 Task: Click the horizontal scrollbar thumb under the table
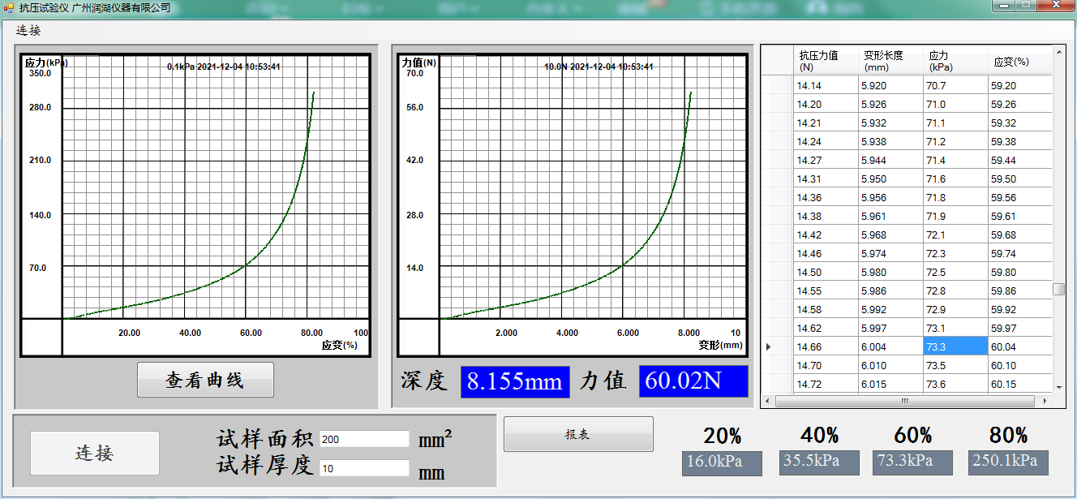click(x=904, y=401)
